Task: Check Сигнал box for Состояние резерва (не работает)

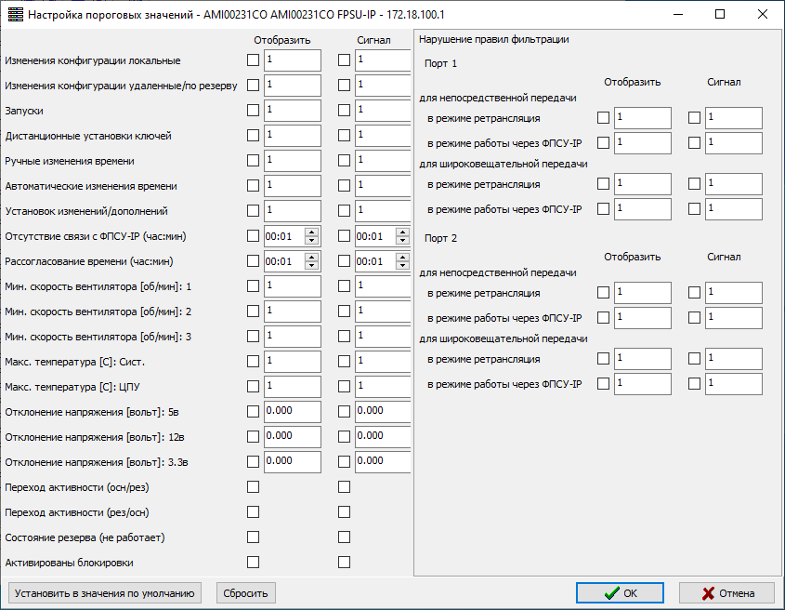Action: (x=345, y=537)
